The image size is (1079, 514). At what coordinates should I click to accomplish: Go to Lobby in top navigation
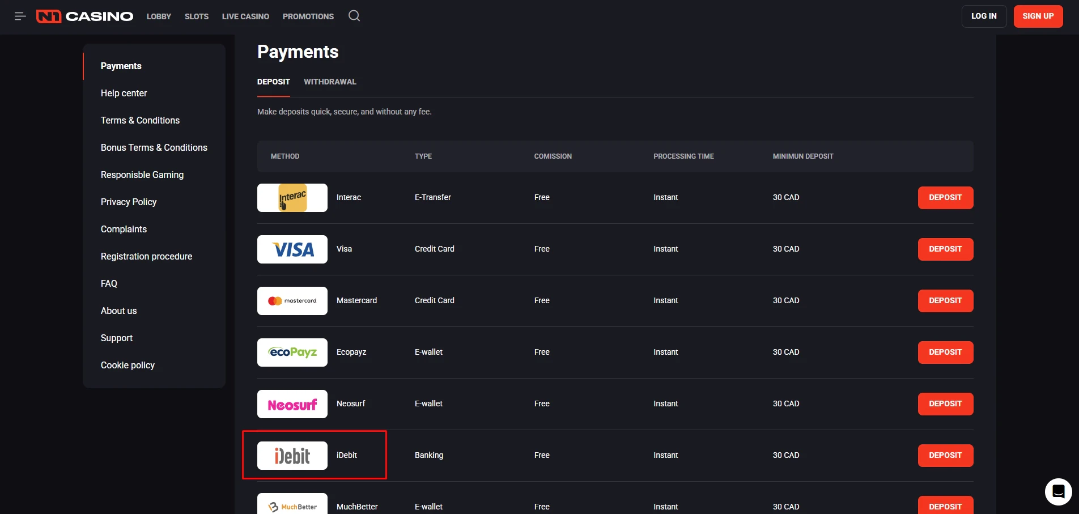tap(159, 16)
